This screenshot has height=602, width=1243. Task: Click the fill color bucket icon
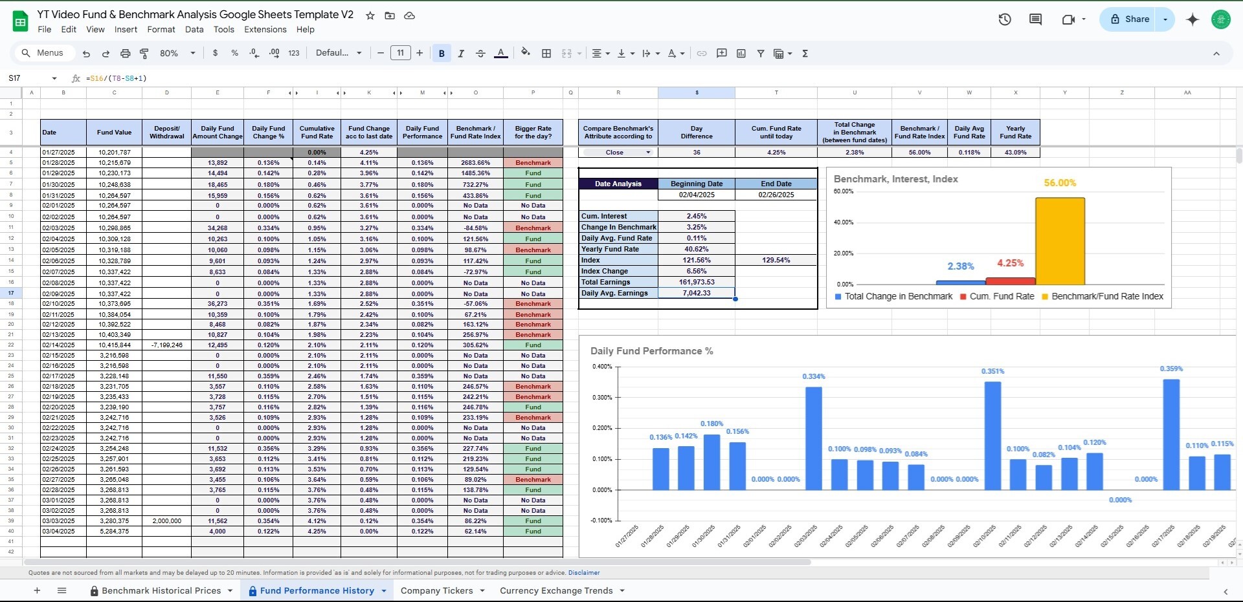tap(526, 53)
